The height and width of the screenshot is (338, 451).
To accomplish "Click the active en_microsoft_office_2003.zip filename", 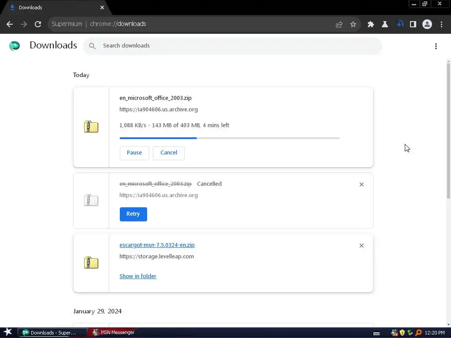I will [x=155, y=98].
